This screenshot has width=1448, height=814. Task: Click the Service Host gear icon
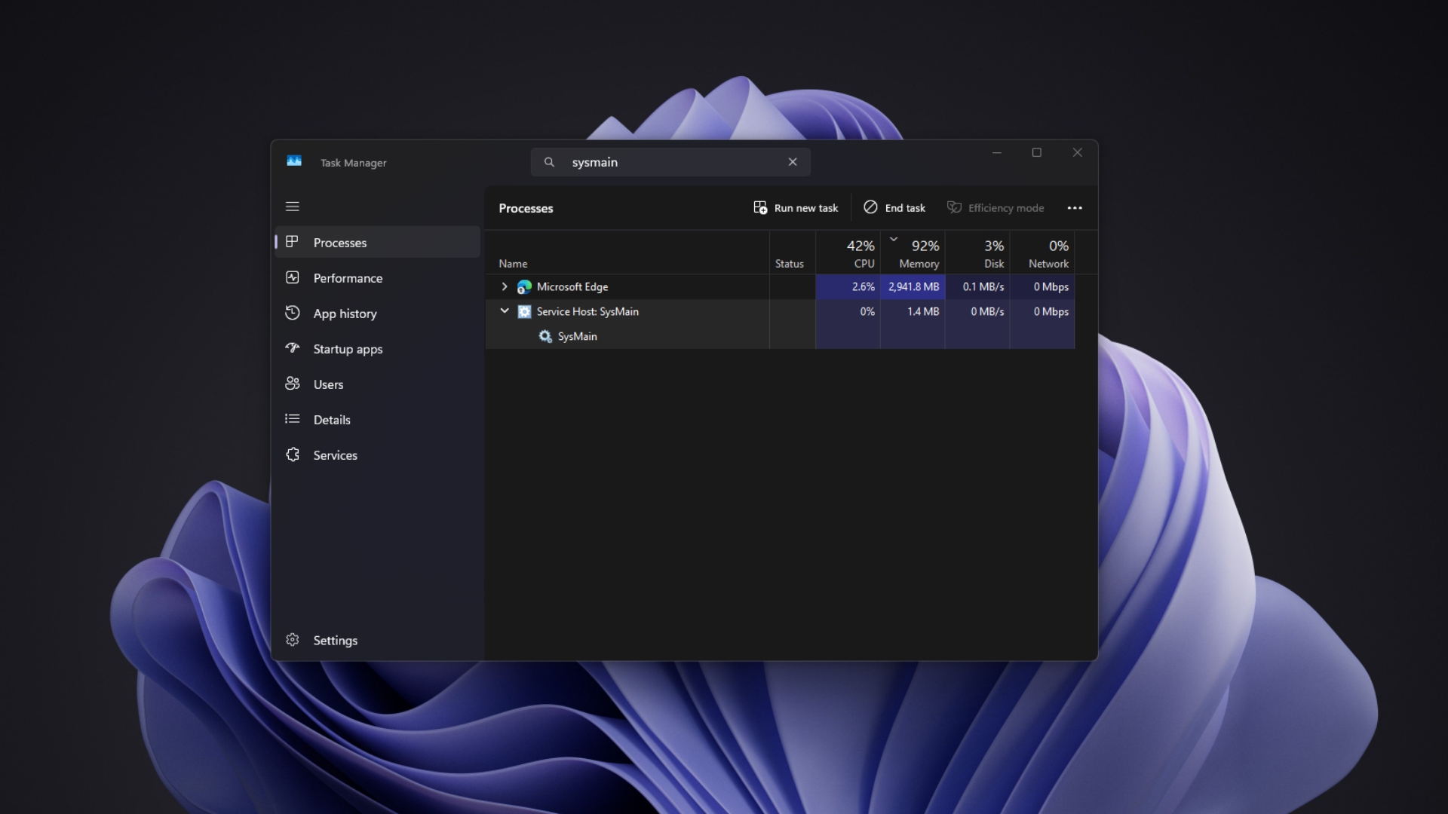[524, 311]
